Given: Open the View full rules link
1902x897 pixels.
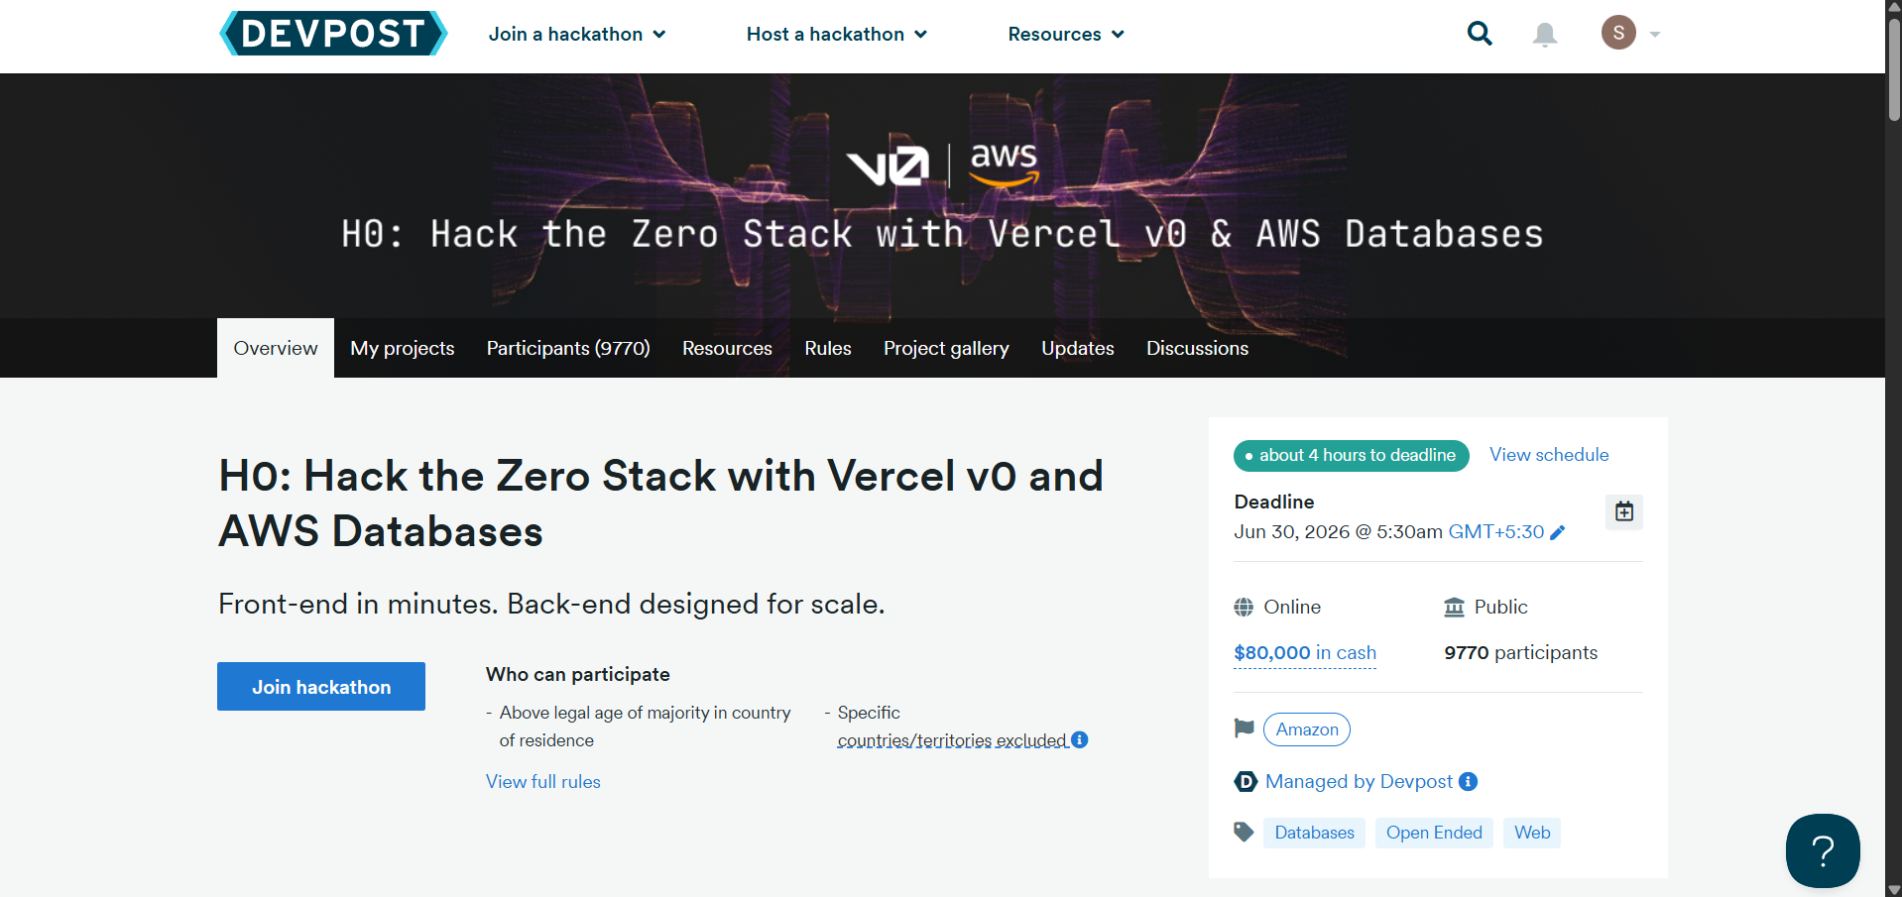Looking at the screenshot, I should 543,782.
